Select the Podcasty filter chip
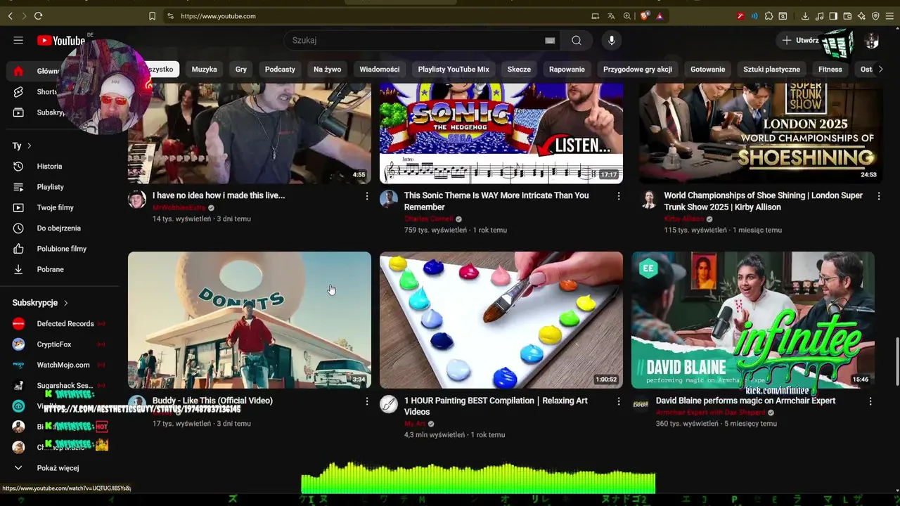The height and width of the screenshot is (506, 900). [280, 69]
